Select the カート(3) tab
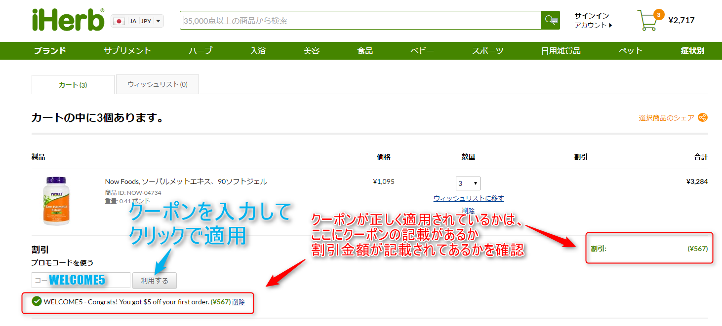This screenshot has width=722, height=326. click(73, 85)
